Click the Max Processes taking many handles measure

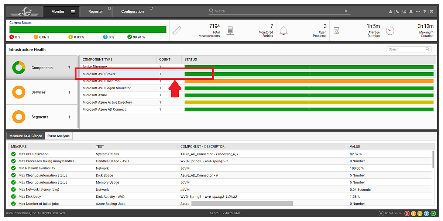(47, 161)
